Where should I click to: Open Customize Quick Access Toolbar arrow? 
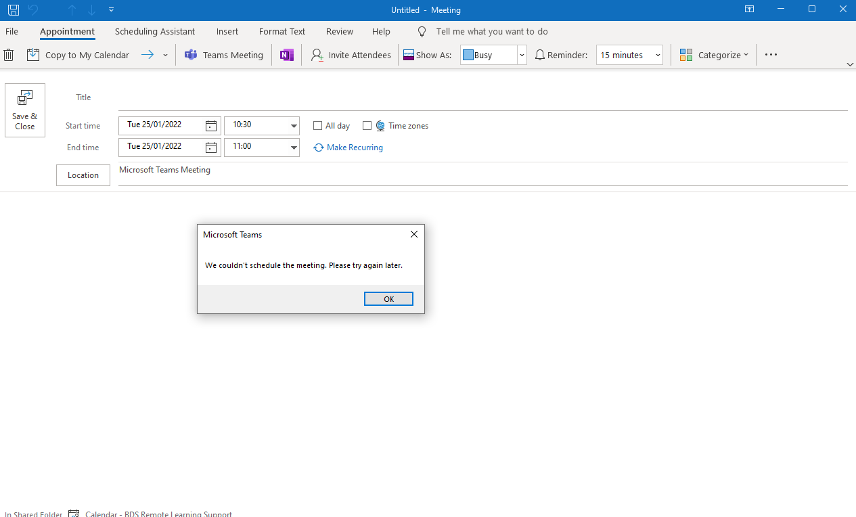point(111,10)
